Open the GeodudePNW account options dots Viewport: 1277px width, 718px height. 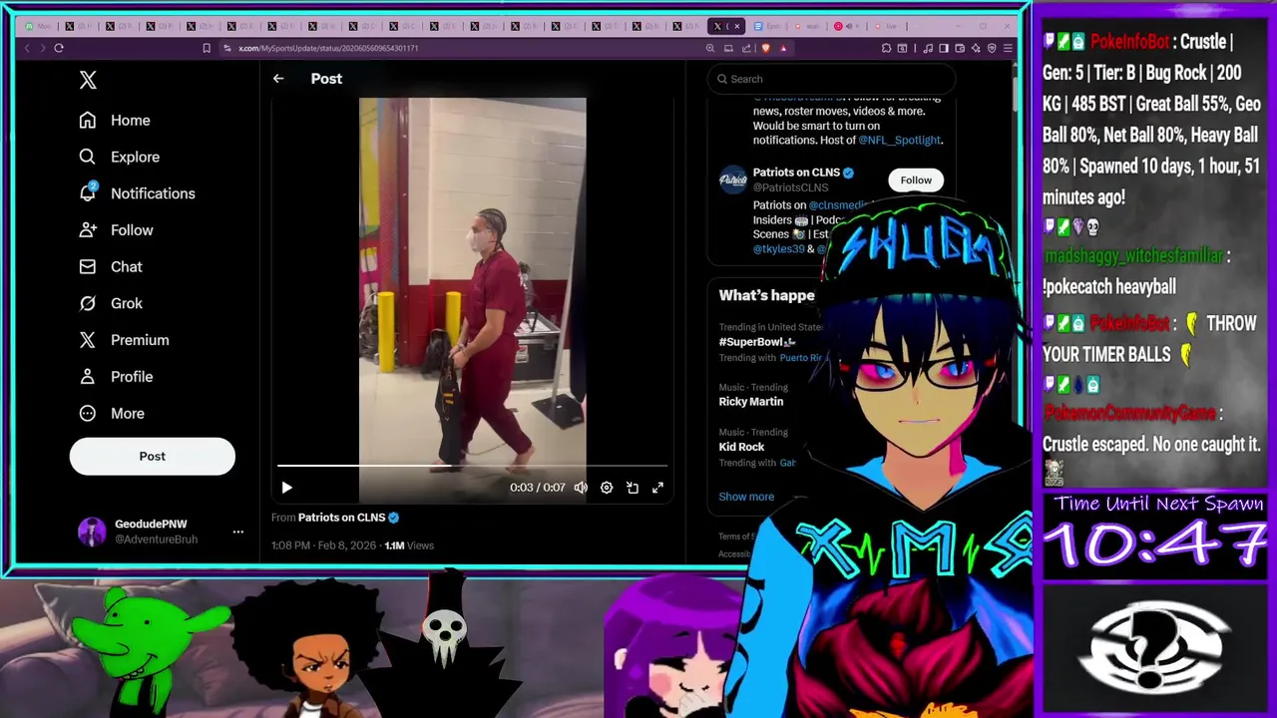click(238, 532)
